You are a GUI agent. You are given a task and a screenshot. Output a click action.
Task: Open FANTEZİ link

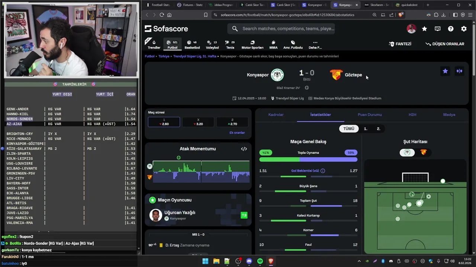click(x=400, y=44)
